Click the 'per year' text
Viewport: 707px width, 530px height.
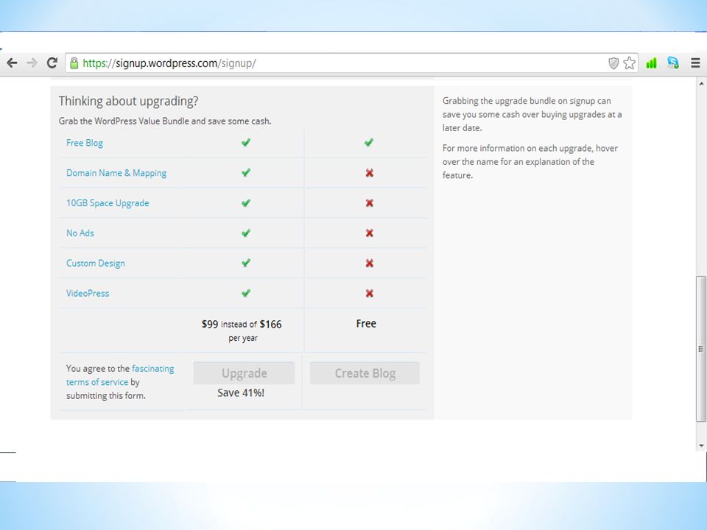(243, 338)
